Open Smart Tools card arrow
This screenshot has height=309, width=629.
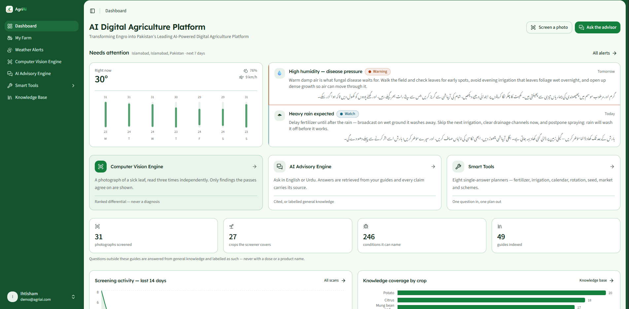coord(612,167)
